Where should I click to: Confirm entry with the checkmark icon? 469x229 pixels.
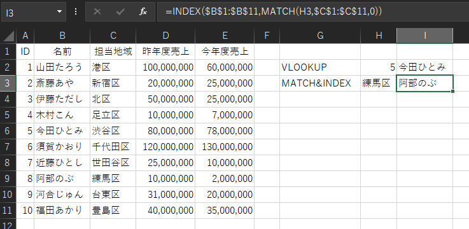pos(120,11)
